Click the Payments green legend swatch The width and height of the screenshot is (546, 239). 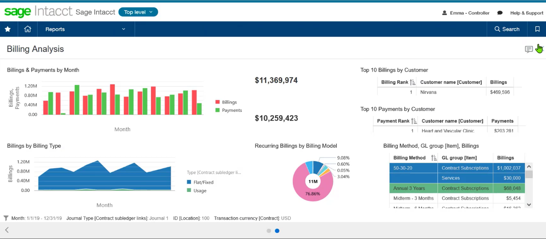[218, 110]
